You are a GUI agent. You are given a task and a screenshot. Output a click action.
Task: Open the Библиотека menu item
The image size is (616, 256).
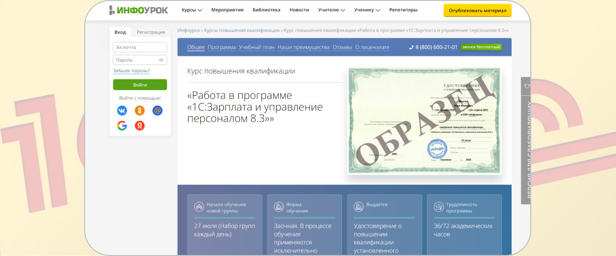pos(266,10)
